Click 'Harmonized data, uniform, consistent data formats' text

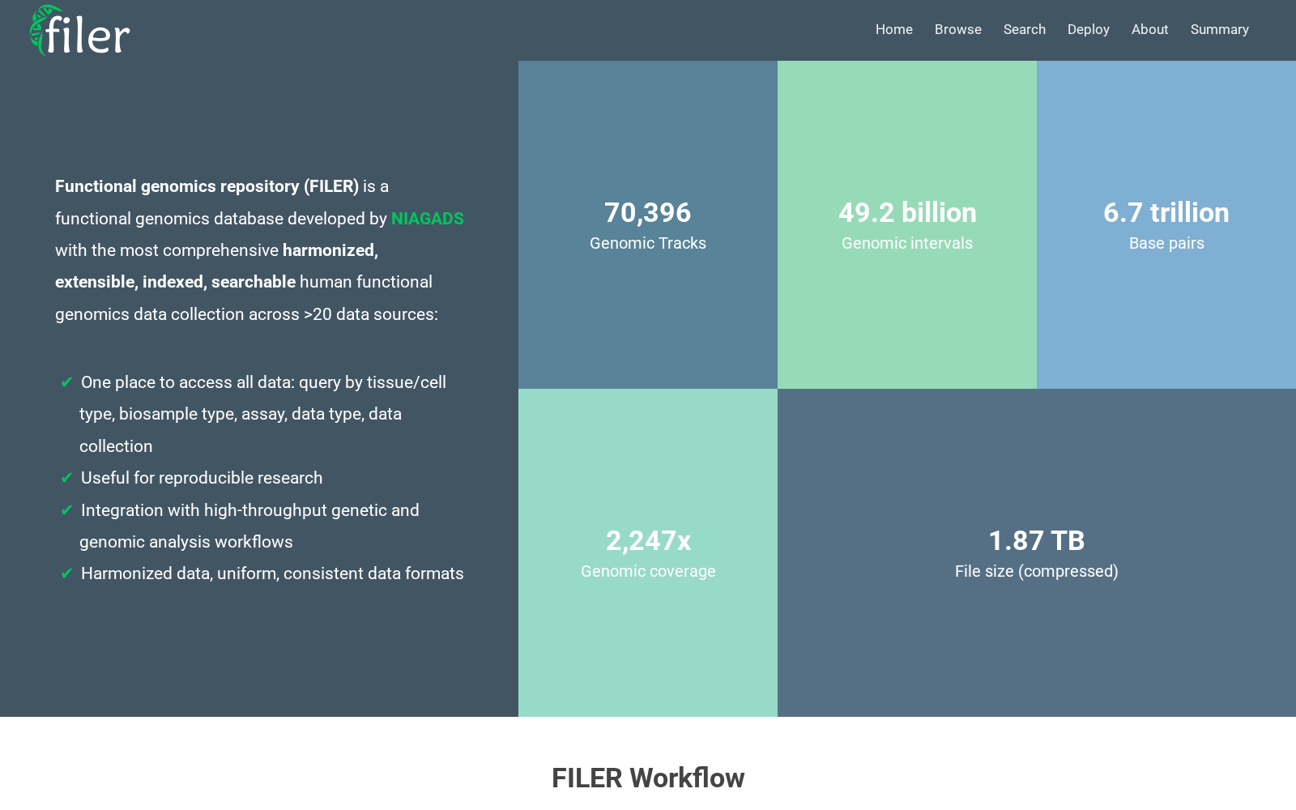(x=272, y=573)
